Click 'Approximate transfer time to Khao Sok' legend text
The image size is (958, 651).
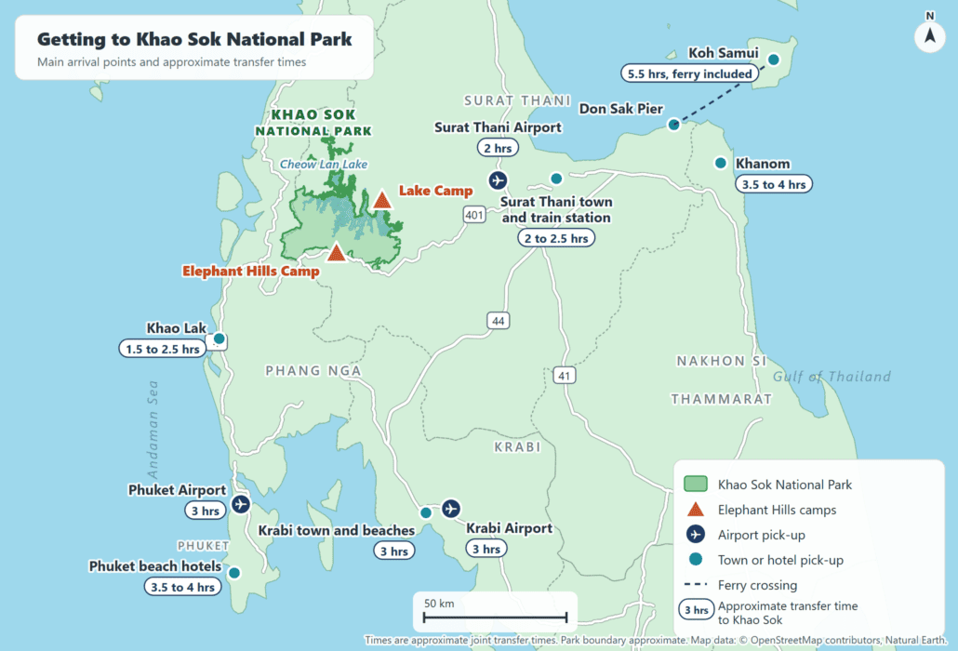point(788,613)
